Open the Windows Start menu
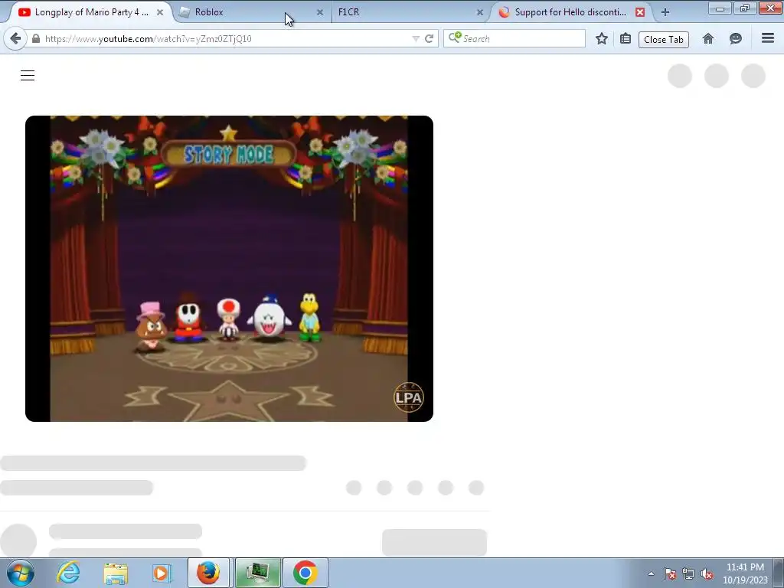The height and width of the screenshot is (588, 784). 21,573
